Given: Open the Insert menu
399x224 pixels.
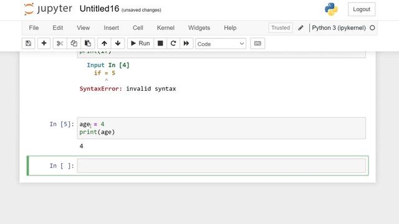Looking at the screenshot, I should coord(111,28).
